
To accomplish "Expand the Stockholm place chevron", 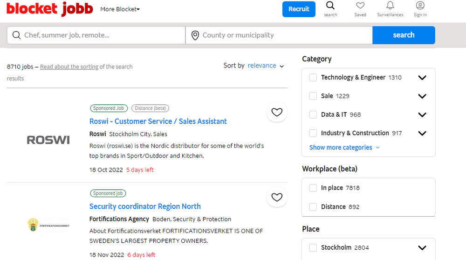I will pyautogui.click(x=422, y=247).
